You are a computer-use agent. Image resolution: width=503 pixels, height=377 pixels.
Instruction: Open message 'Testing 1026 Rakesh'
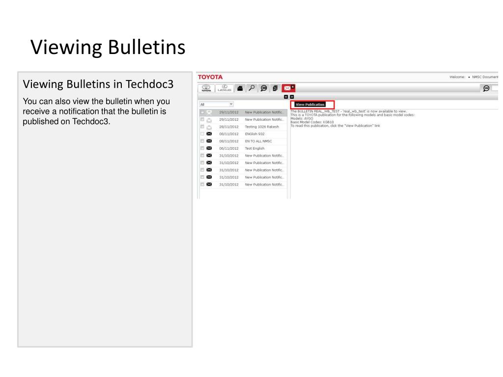(x=262, y=127)
